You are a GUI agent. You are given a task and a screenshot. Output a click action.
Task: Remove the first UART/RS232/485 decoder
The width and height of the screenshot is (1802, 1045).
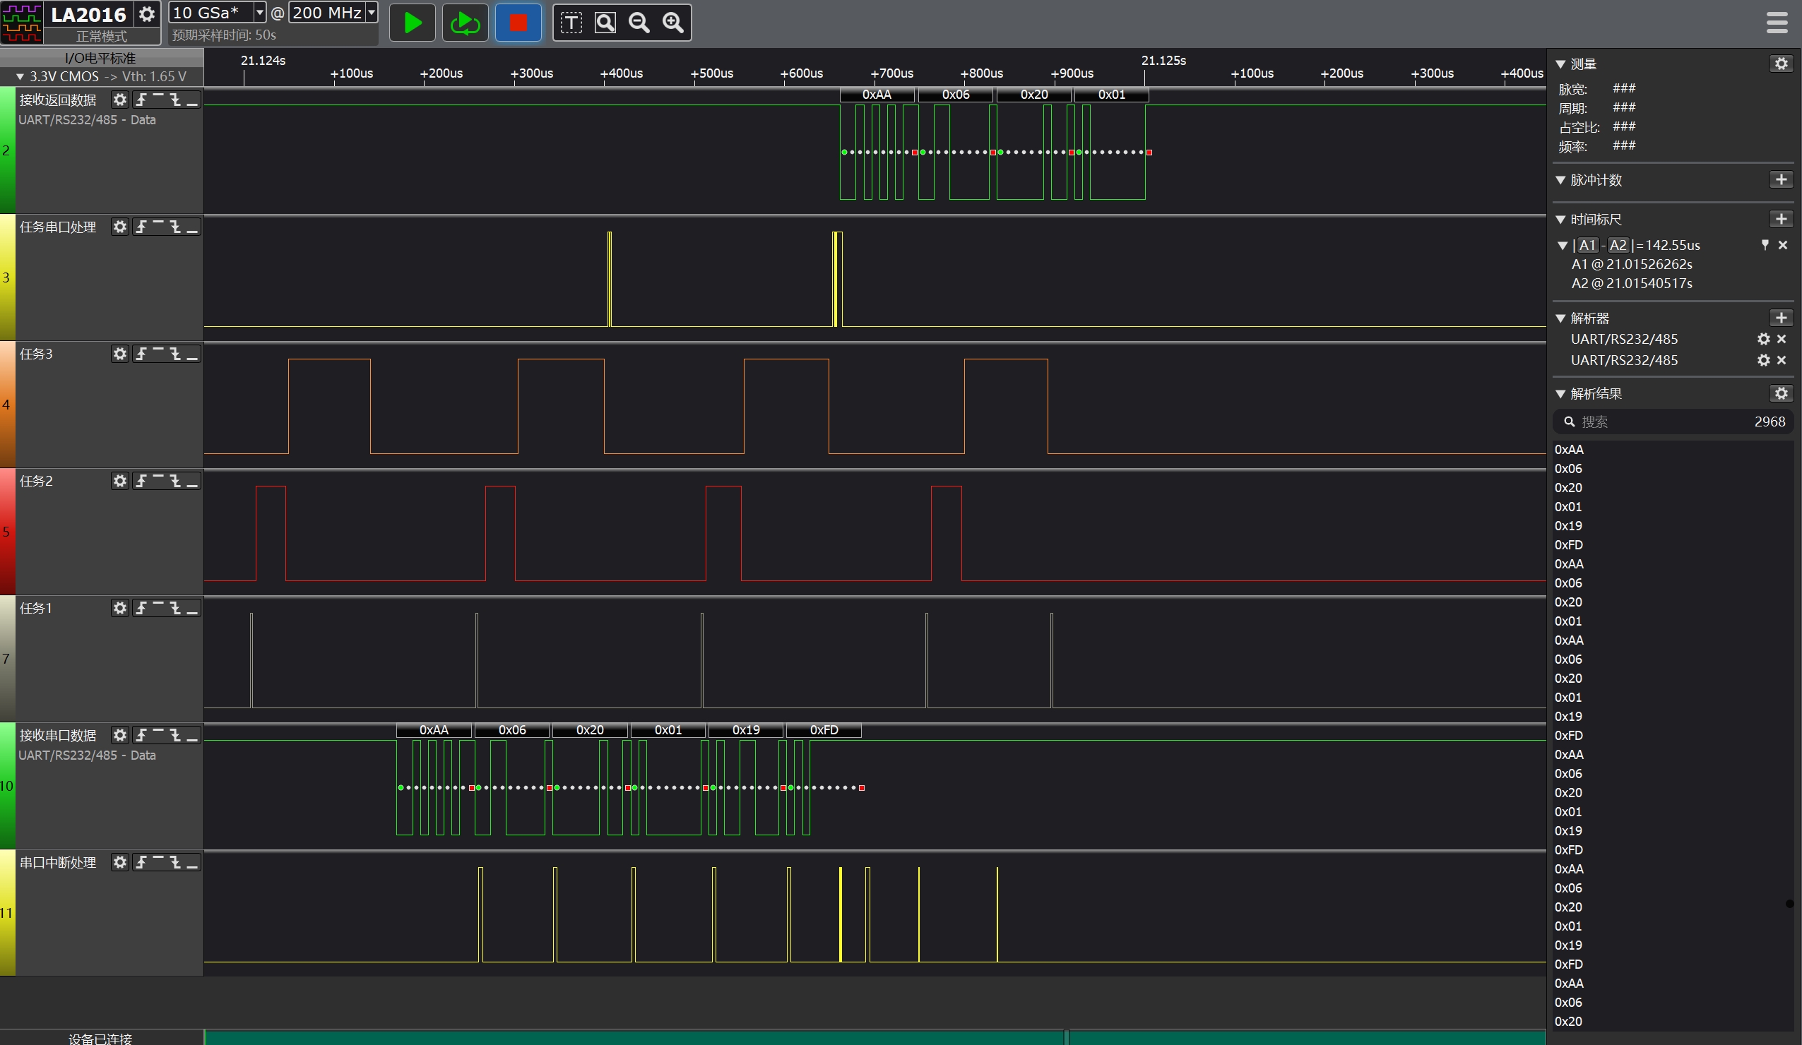1782,339
